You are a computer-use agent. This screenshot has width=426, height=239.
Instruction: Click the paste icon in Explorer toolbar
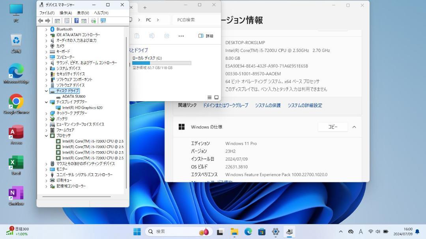(x=137, y=36)
